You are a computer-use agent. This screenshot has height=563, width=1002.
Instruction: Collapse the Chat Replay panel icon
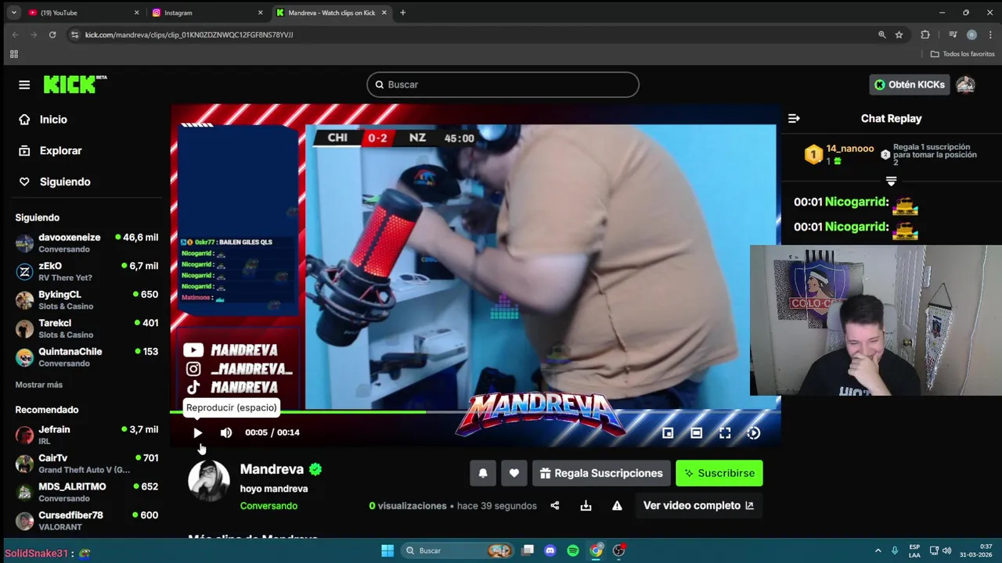(x=794, y=118)
